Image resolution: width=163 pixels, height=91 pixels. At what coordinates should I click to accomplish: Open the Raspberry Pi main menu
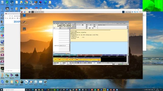pos(22,12)
